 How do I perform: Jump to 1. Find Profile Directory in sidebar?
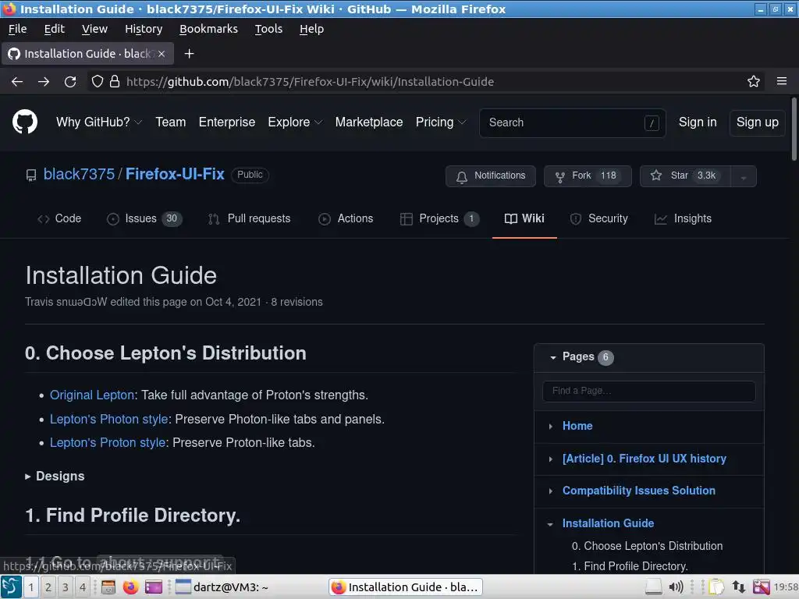click(630, 566)
